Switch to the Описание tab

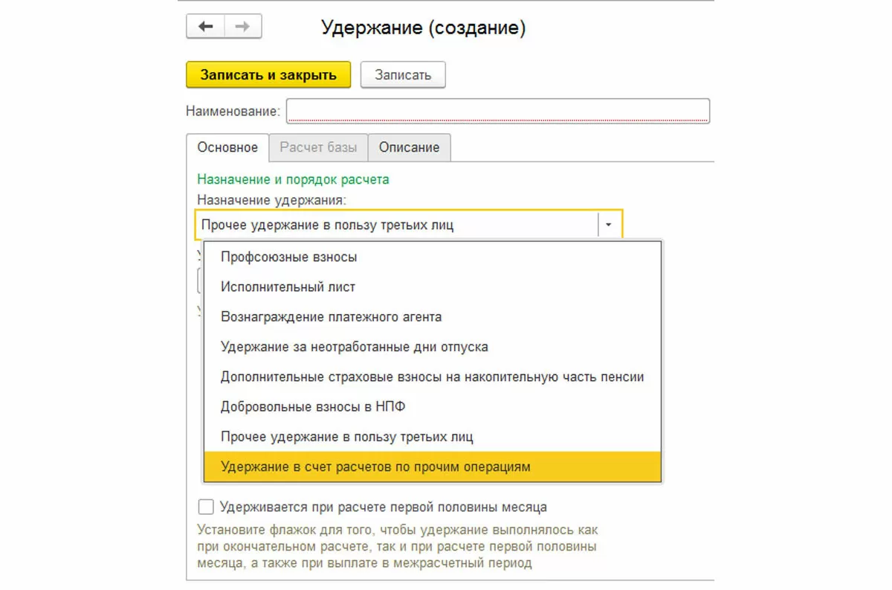[409, 147]
